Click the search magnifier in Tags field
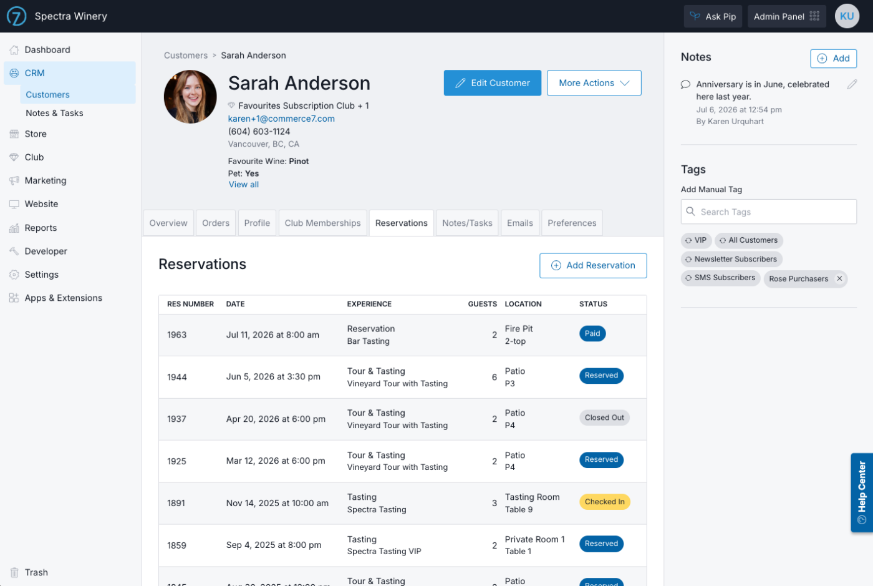The width and height of the screenshot is (873, 586). (690, 212)
